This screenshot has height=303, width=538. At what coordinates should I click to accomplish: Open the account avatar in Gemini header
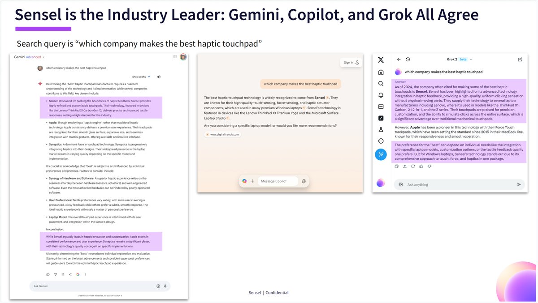[183, 57]
